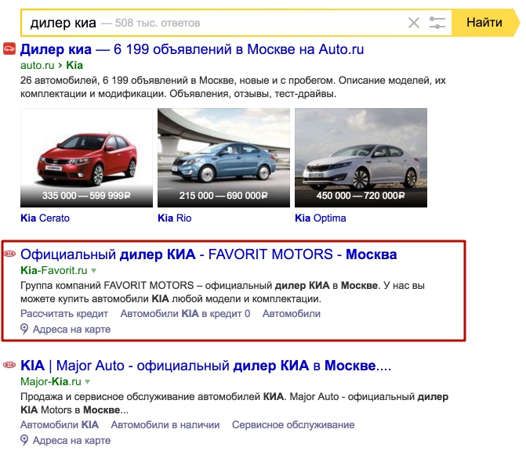
Task: Click map pin icon under Favorit Motors result
Action: point(24,329)
